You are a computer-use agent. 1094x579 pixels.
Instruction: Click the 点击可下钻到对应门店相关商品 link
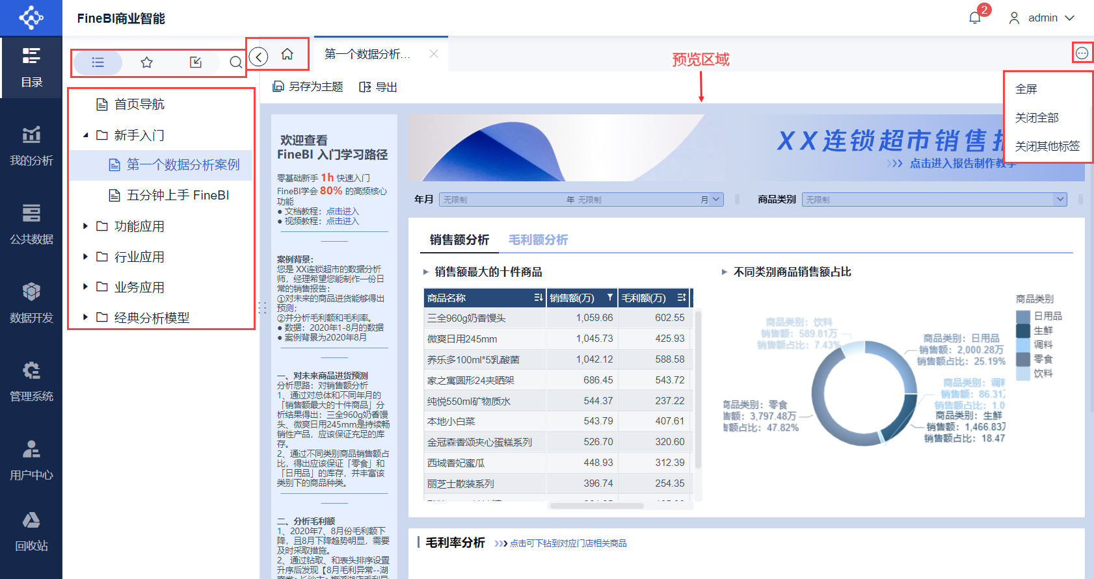pos(568,543)
